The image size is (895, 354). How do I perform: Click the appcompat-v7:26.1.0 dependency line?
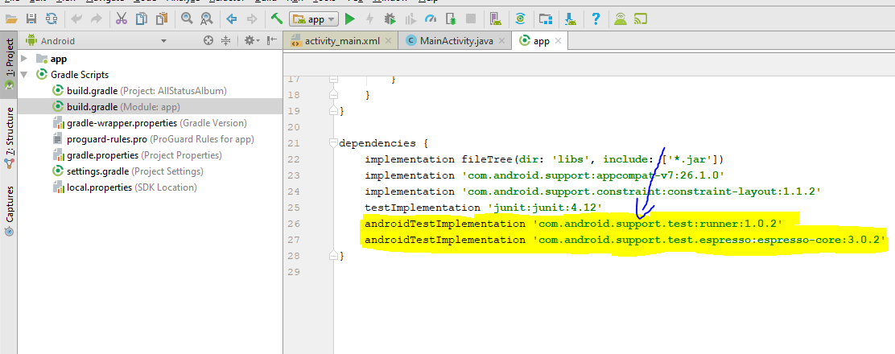(545, 175)
